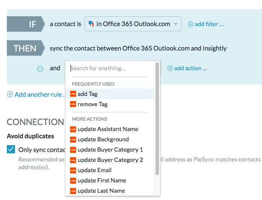Screen dimensions: 262x200
Task: Click the Search for anything field
Action: [x=109, y=68]
